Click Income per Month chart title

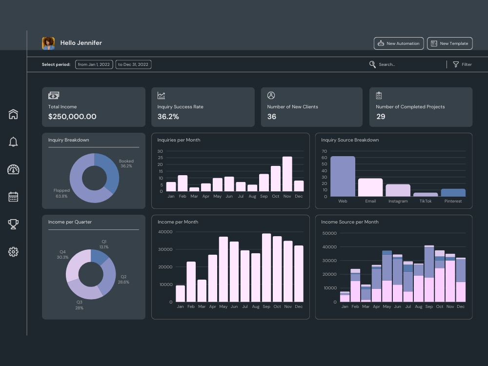[178, 222]
